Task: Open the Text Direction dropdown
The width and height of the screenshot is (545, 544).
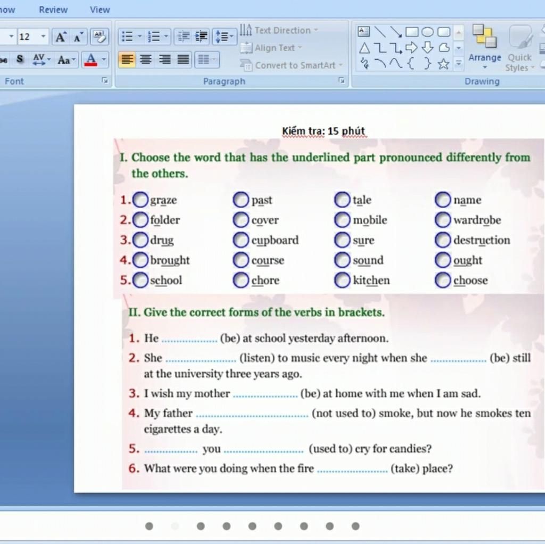Action: [279, 30]
